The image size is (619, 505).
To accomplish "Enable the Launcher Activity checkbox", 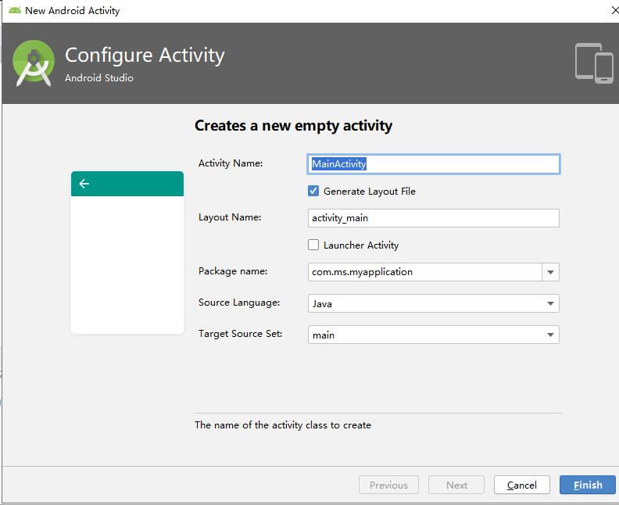I will [313, 245].
